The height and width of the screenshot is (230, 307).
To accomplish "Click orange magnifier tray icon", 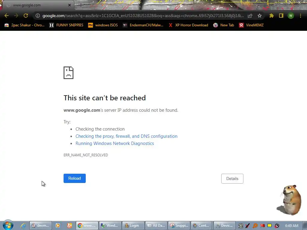I will [x=255, y=226].
